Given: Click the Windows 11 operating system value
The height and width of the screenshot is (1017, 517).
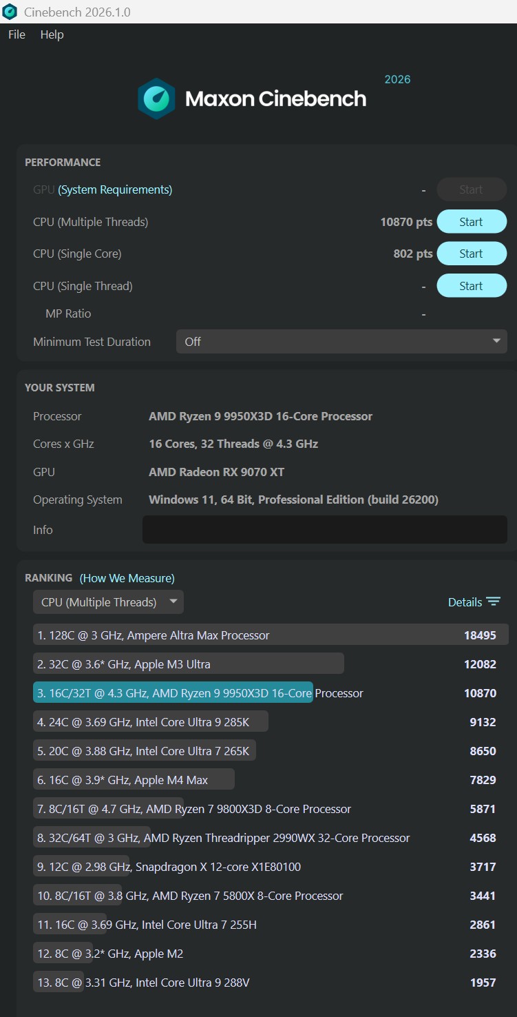Looking at the screenshot, I should 293,500.
